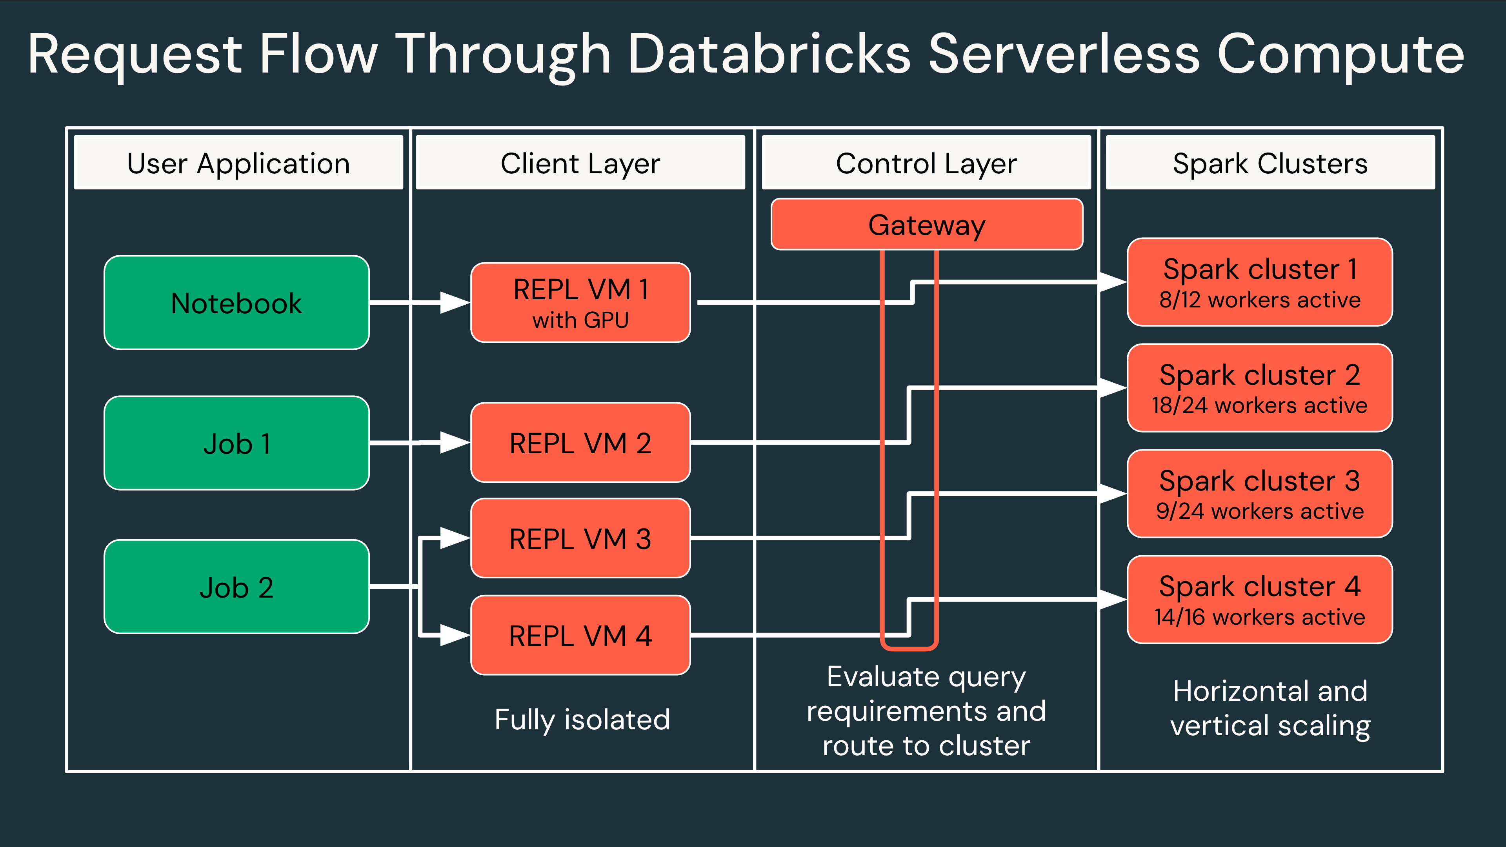Click the "Horizontal and vertical scaling" caption
This screenshot has height=847, width=1506.
pos(1270,709)
